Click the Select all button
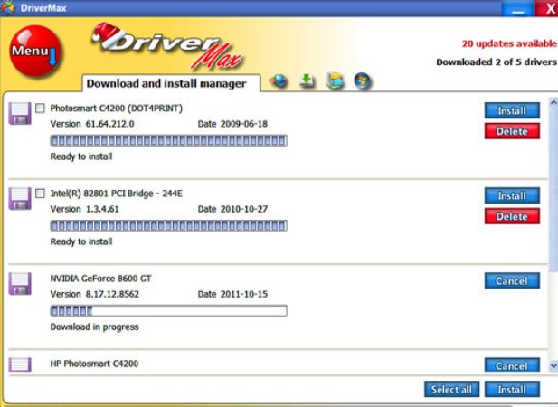This screenshot has height=407, width=558. click(x=451, y=390)
